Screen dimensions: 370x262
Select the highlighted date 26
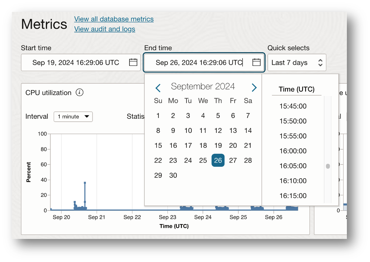tap(218, 160)
